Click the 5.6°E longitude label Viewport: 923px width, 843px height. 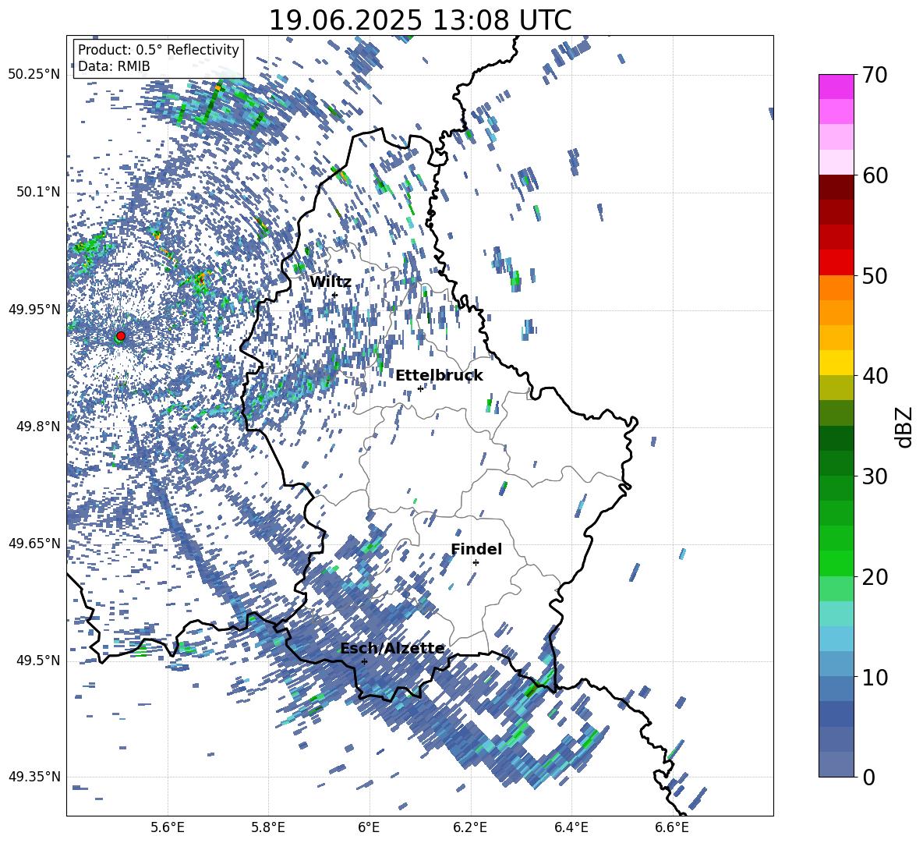168,827
